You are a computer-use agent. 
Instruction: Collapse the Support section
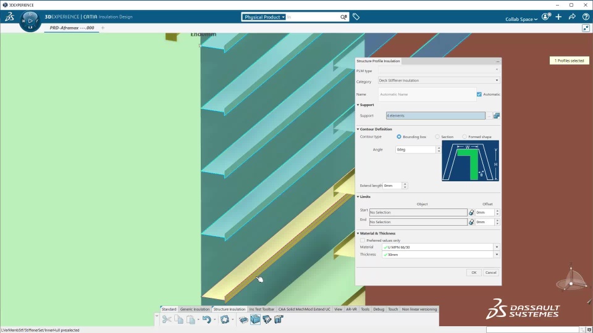point(358,105)
